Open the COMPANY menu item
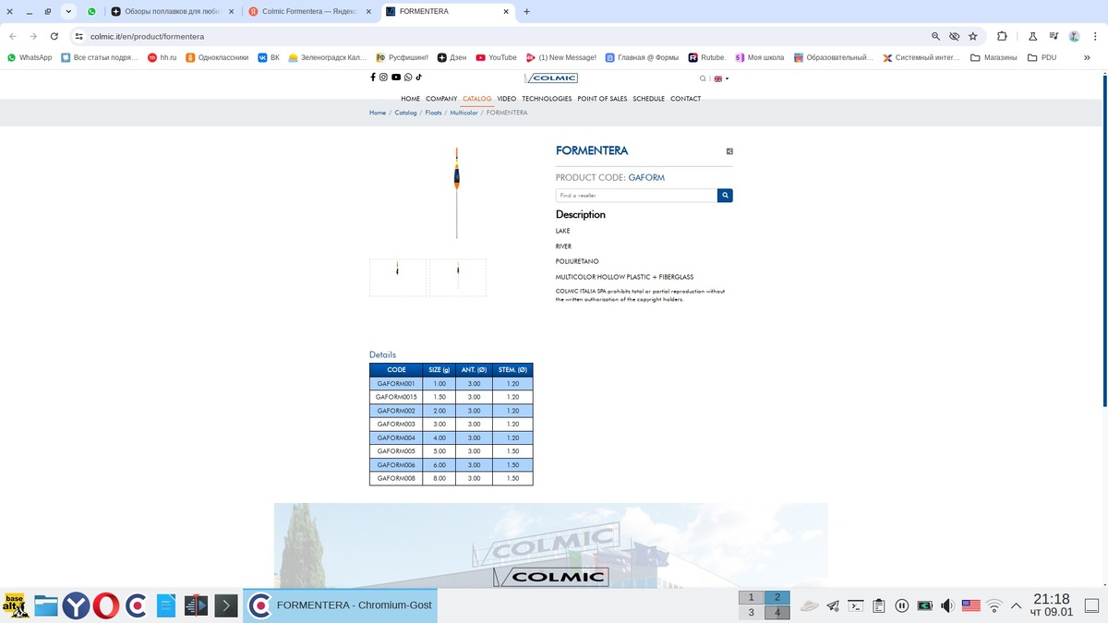 tap(441, 99)
